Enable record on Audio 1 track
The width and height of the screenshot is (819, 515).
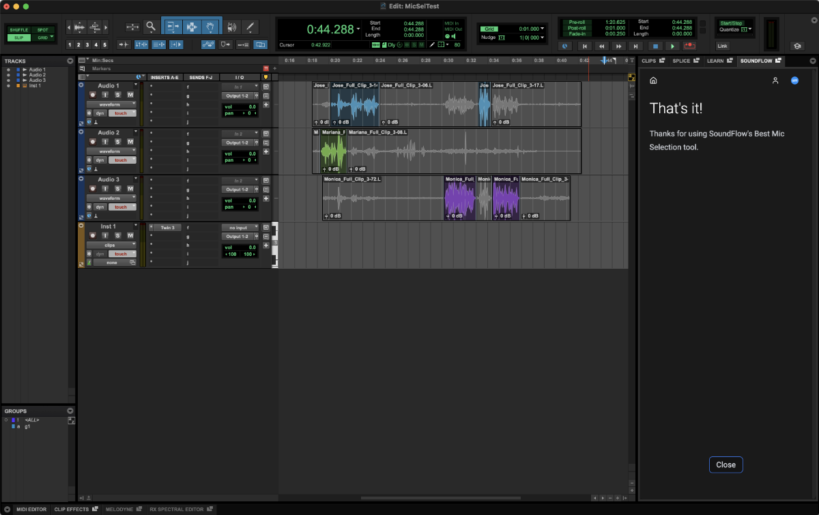[93, 94]
